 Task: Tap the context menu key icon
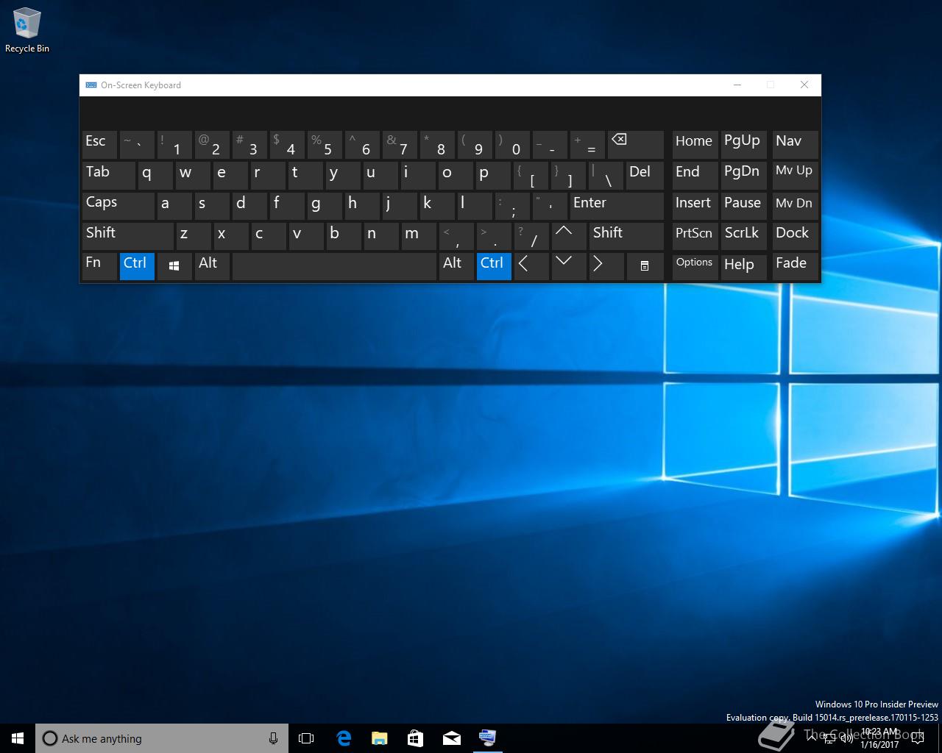coord(645,266)
